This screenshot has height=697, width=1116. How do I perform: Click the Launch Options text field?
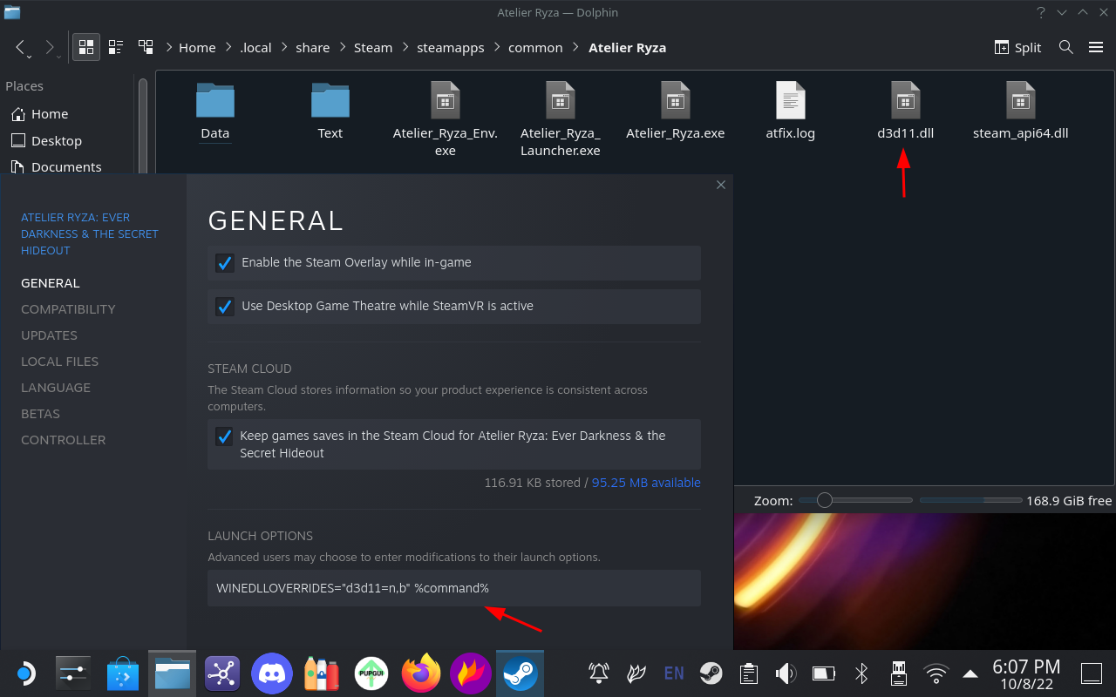click(x=454, y=588)
